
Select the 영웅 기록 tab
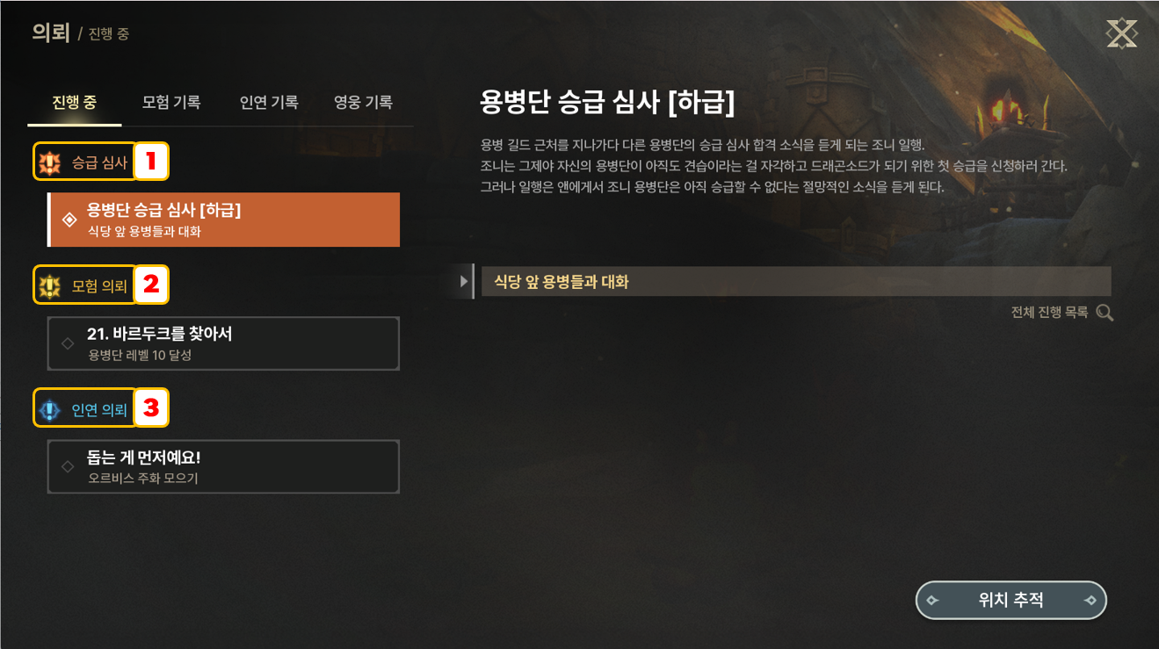pos(363,102)
